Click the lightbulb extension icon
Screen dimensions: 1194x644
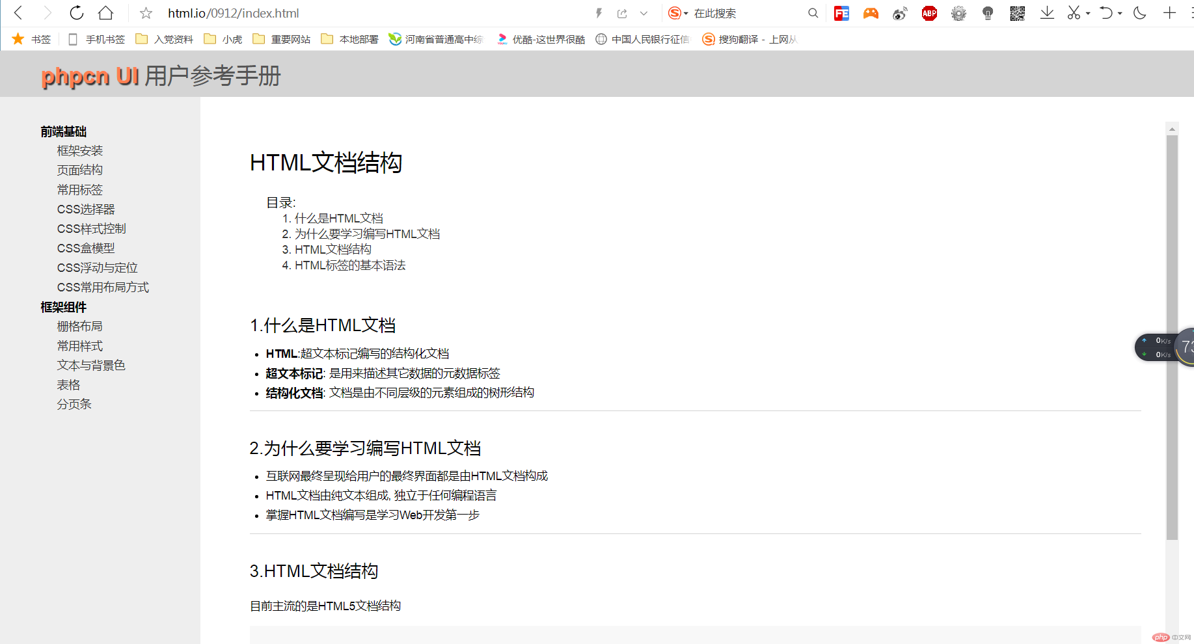988,13
